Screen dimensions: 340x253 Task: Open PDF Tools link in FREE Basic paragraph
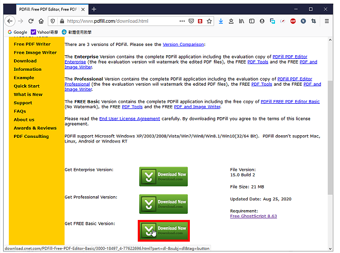[132, 107]
